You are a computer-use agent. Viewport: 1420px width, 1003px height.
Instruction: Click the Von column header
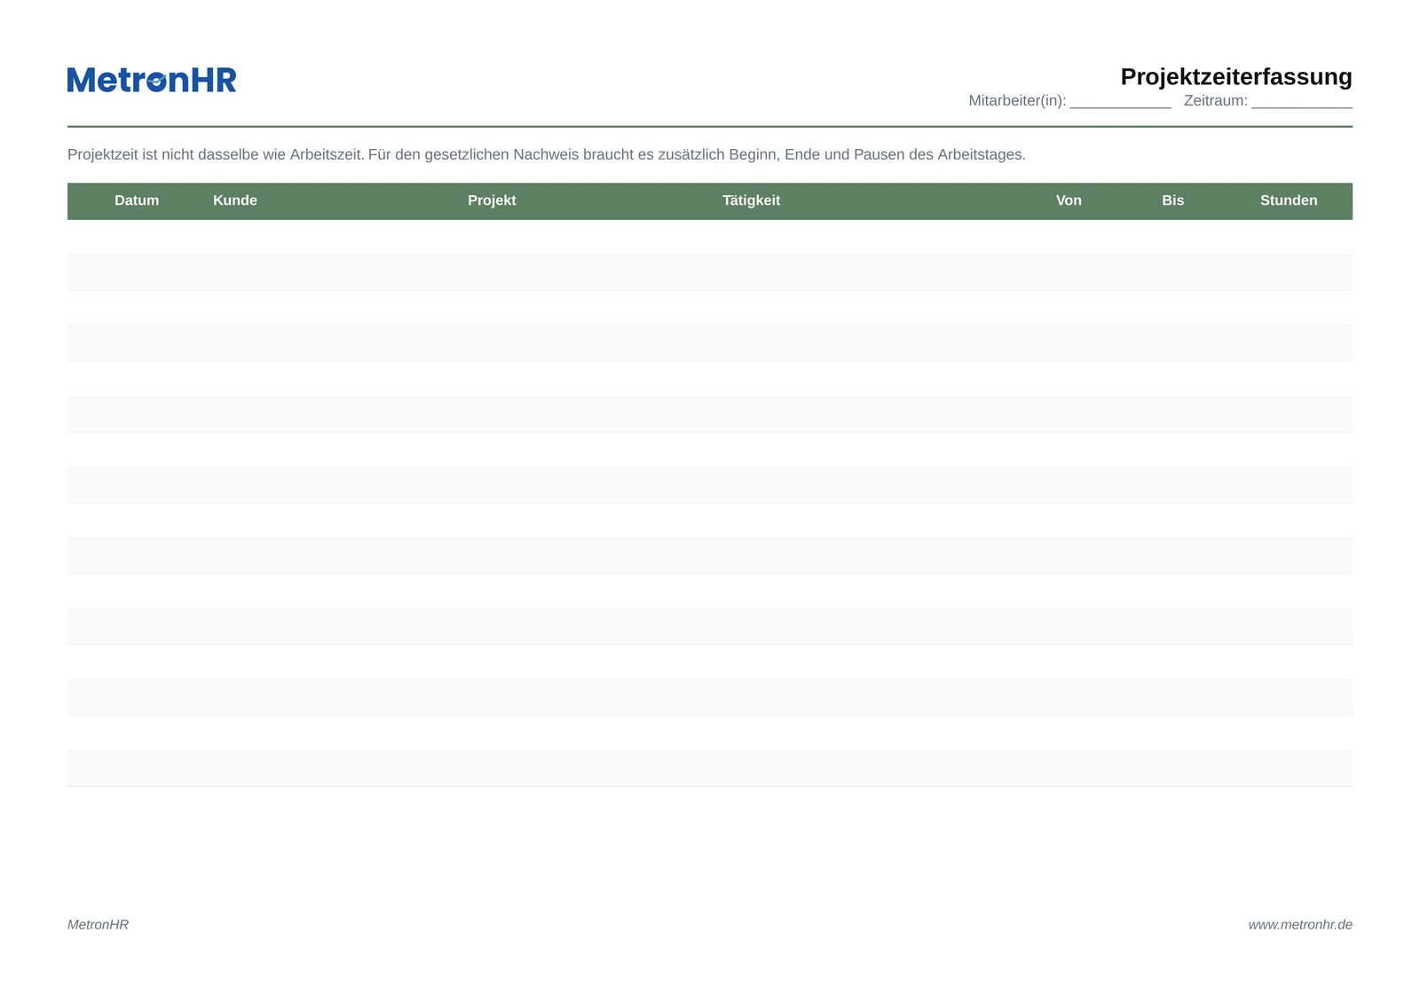(1069, 200)
